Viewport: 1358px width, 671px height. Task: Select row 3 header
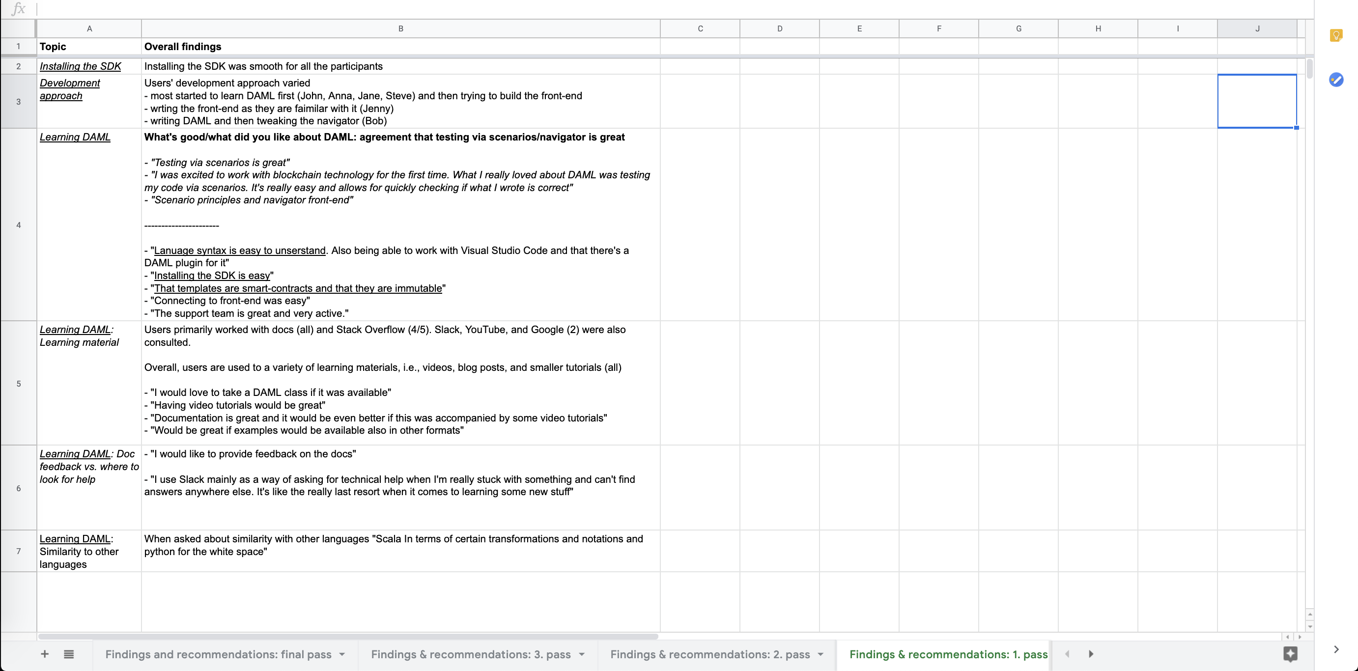pyautogui.click(x=19, y=102)
